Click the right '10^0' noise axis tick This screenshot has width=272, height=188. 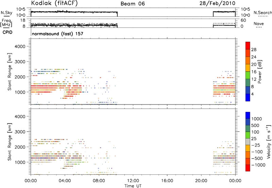(x=245, y=15)
